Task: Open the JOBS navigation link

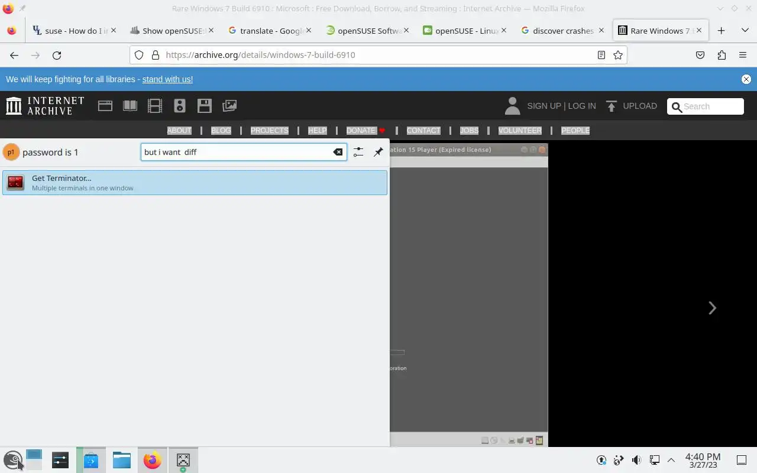Action: [469, 131]
